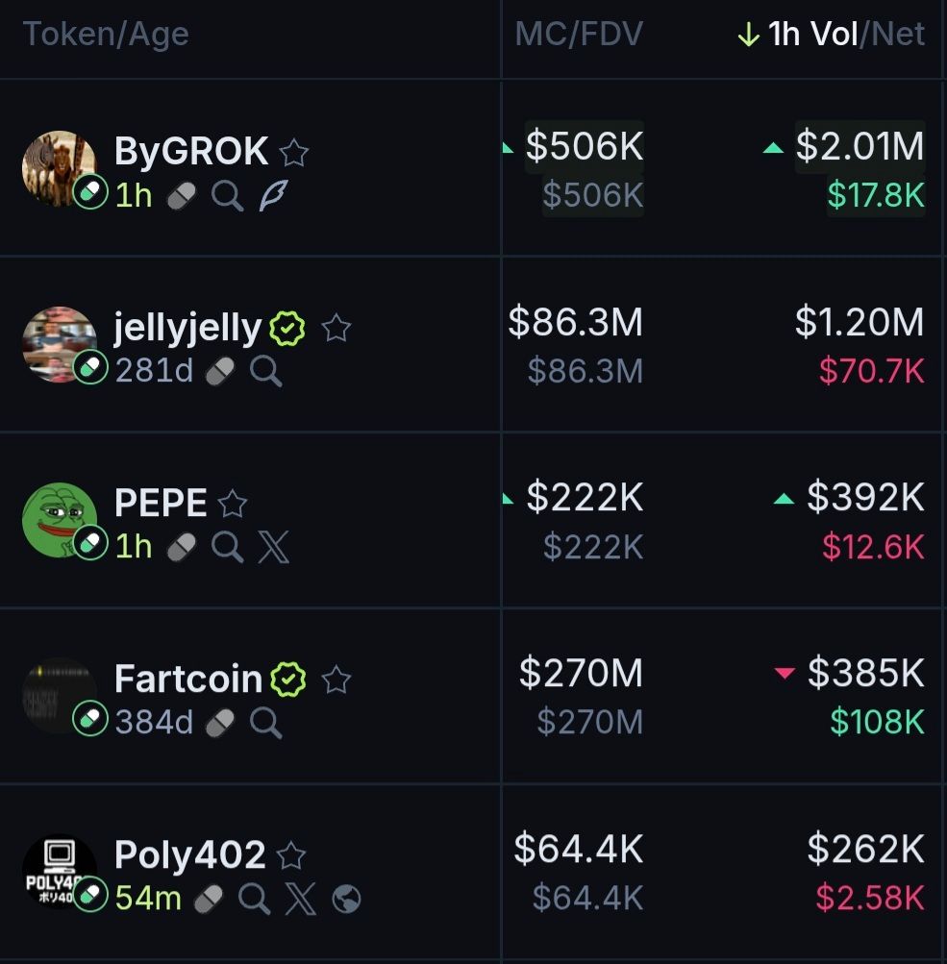Click the search magnifier icon for jellyjelly

[265, 371]
